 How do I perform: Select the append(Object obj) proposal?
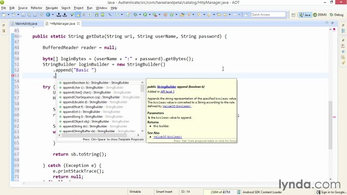pos(99,121)
